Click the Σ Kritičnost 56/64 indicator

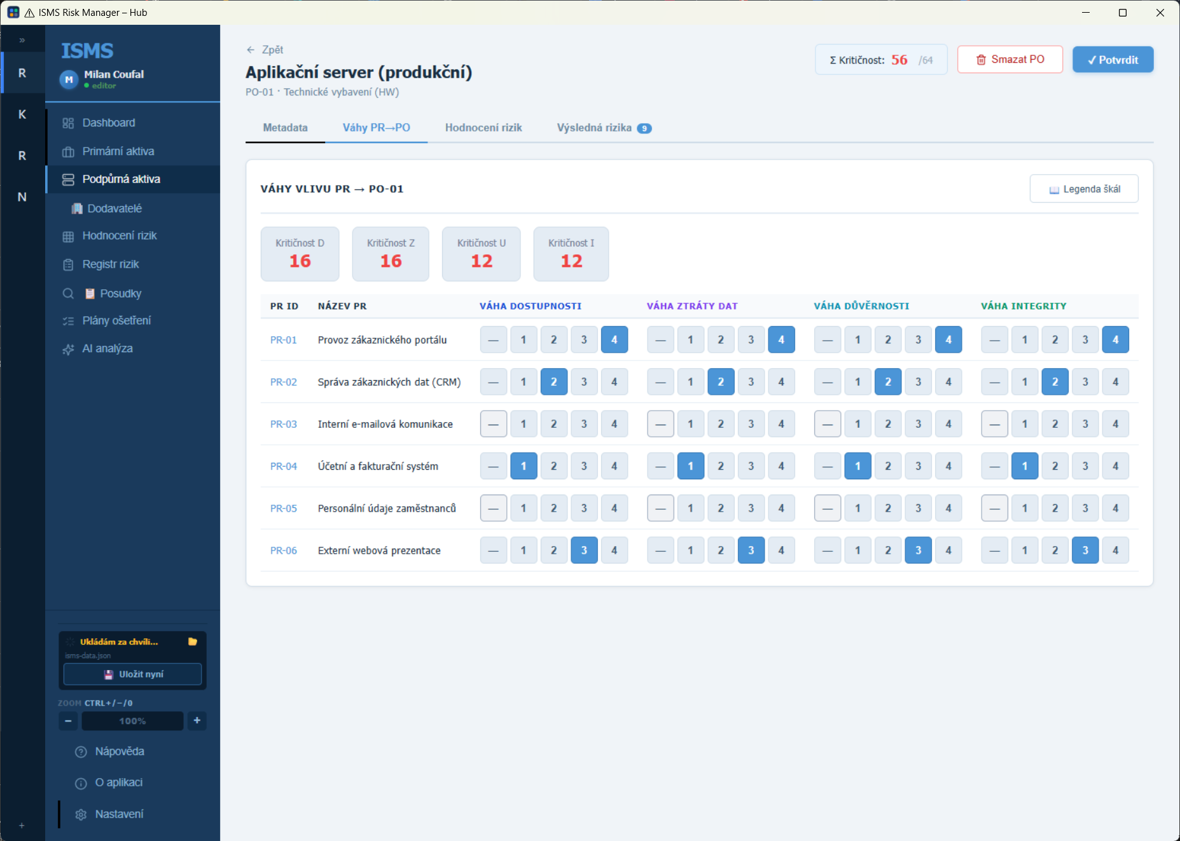coord(881,60)
